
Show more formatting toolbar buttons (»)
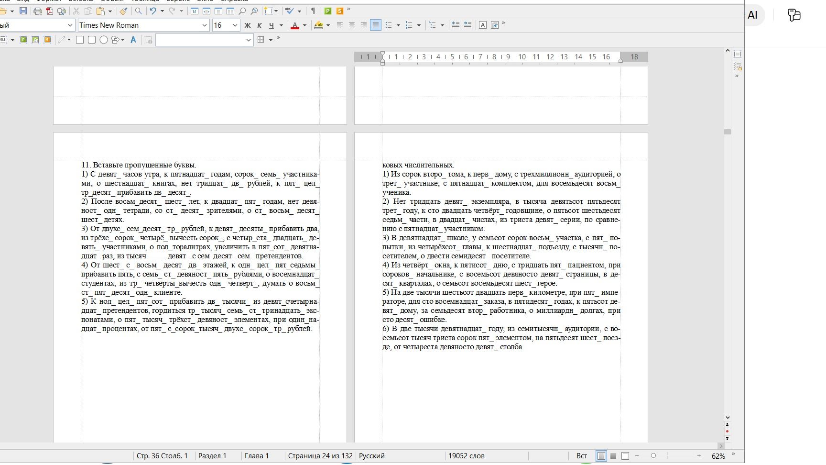tap(503, 23)
